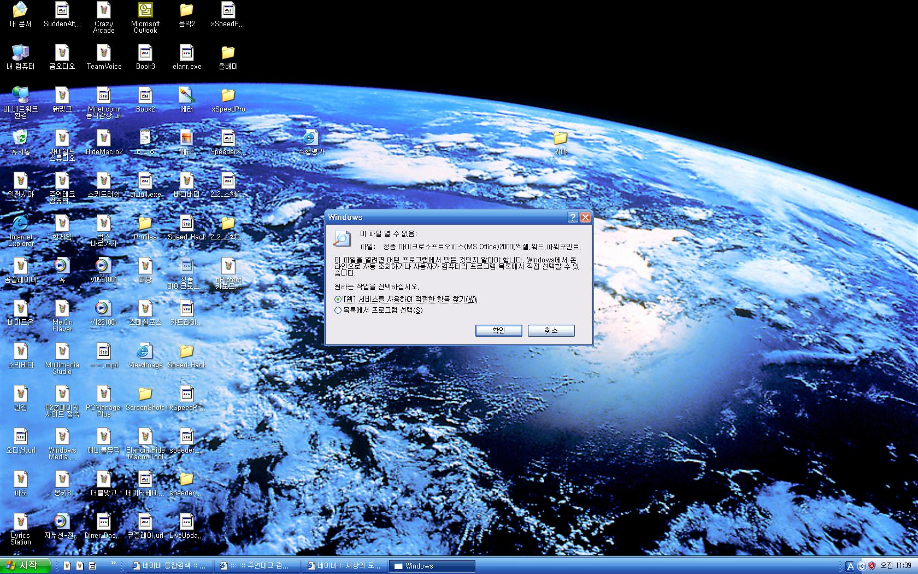Cancel the dialog with 취소 button

551,331
